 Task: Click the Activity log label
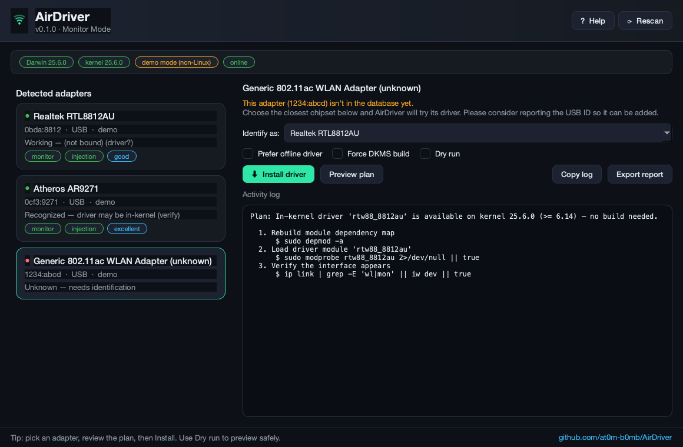[x=261, y=195]
